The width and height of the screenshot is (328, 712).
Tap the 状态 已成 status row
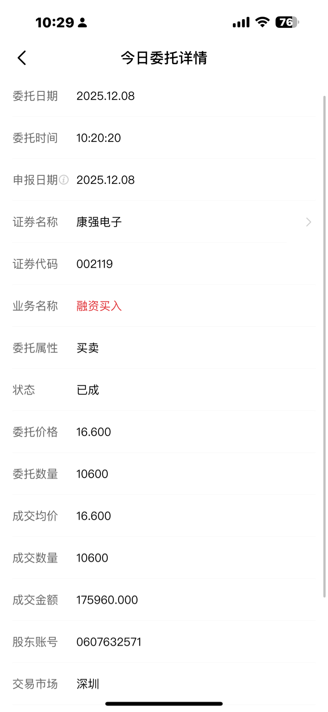click(164, 390)
